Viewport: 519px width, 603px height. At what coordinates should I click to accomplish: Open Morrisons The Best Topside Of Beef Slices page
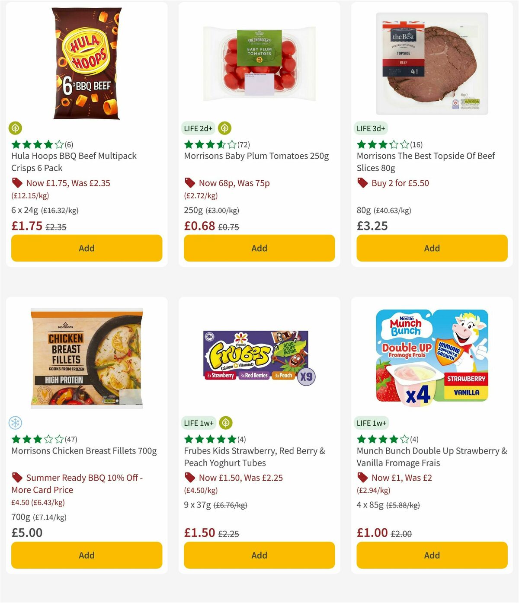426,162
